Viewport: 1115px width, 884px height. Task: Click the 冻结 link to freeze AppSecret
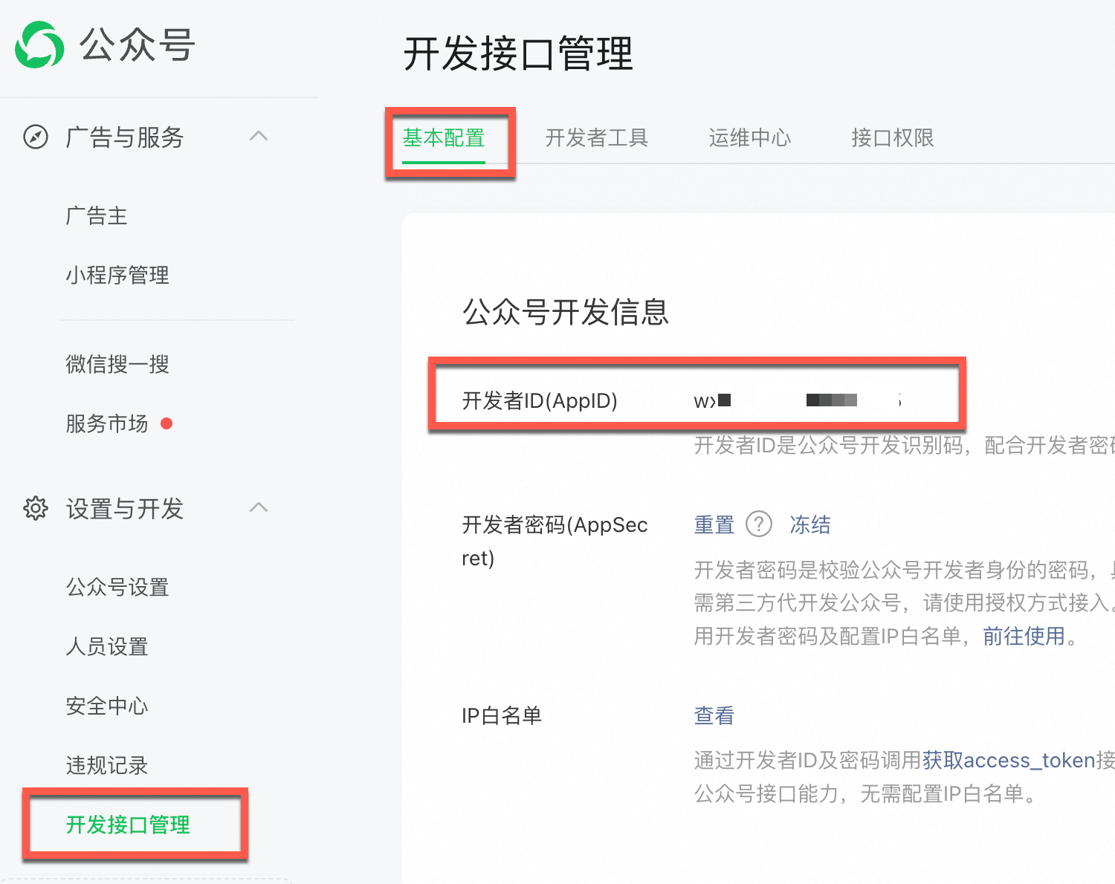(x=810, y=525)
